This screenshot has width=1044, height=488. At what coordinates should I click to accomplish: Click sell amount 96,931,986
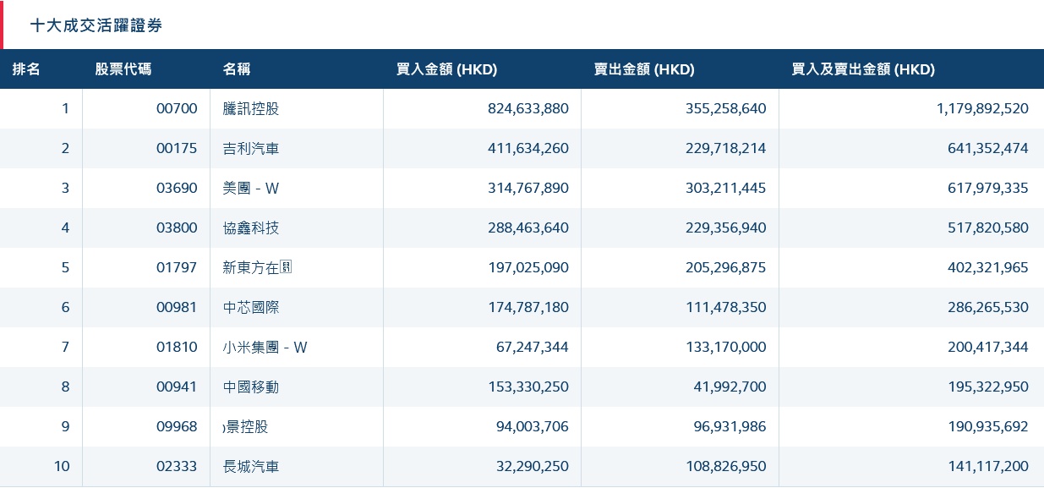click(730, 426)
